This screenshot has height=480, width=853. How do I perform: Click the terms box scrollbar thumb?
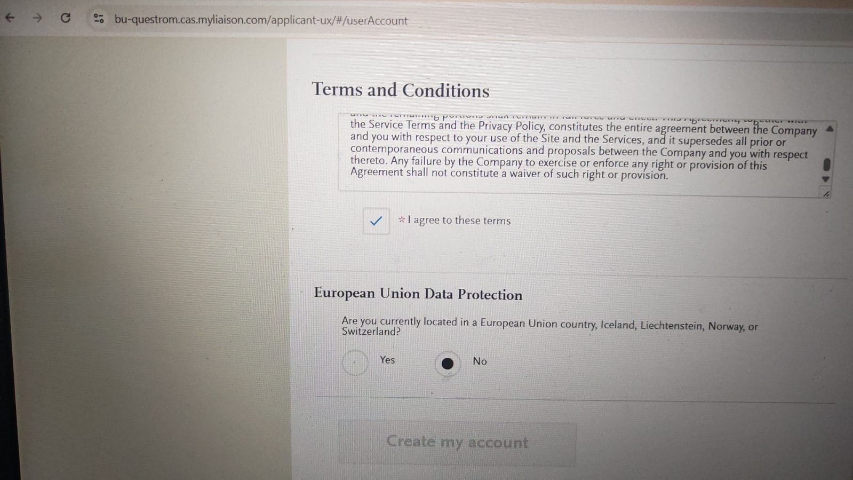point(826,164)
